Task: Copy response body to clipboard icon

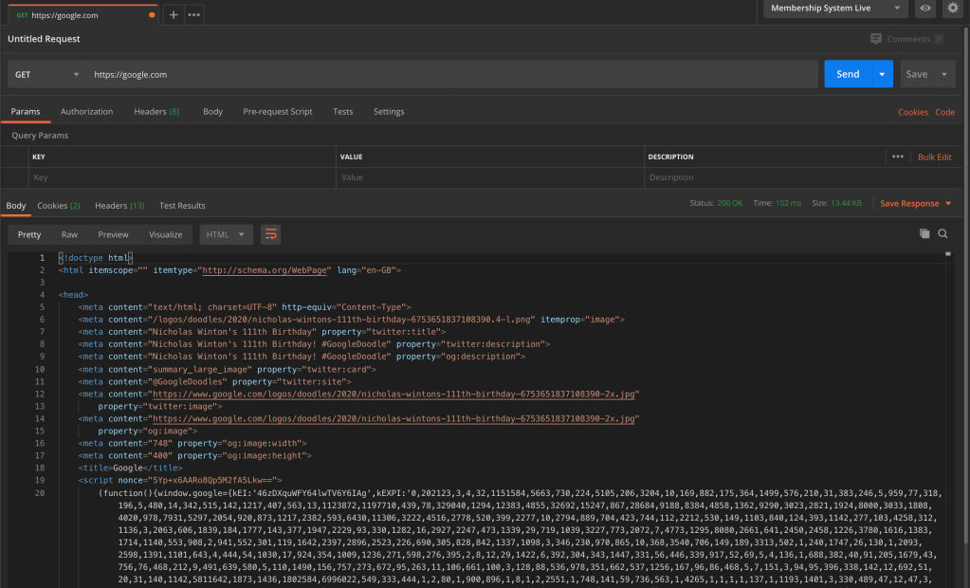Action: [924, 233]
